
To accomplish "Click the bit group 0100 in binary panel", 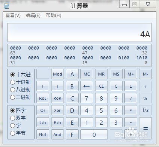I will [124, 58].
